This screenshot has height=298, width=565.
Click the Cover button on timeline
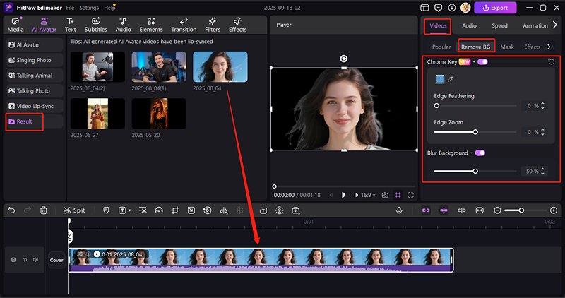56,260
